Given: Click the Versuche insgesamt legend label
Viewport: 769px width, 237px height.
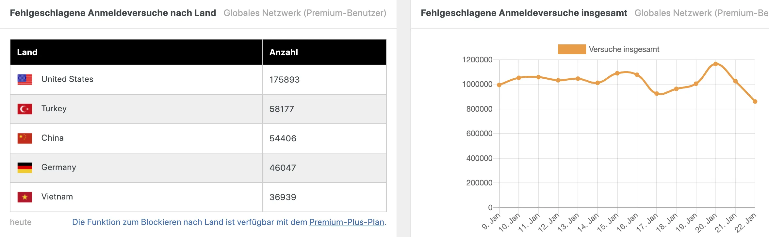Looking at the screenshot, I should [x=624, y=49].
